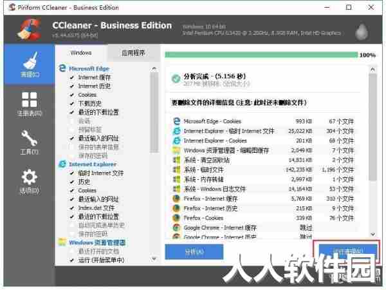Viewport: 386px width, 290px height.
Task: Click Windows icon beside 系统 - 清空回收站
Action: click(176, 160)
